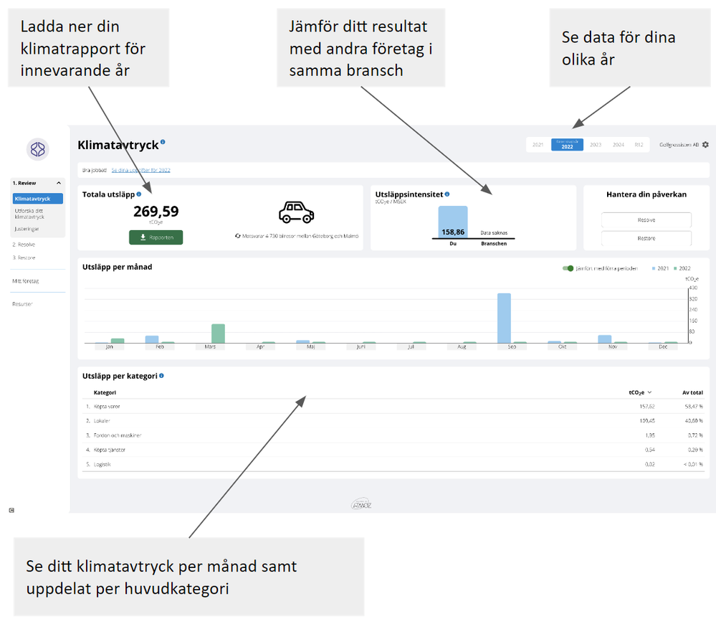The image size is (716, 624).
Task: Click the car illustration icon
Action: (x=296, y=212)
